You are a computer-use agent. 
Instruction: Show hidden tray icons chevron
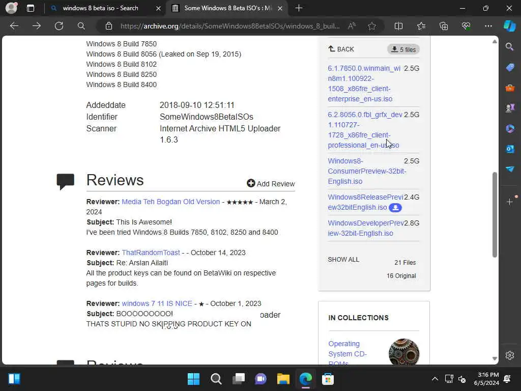click(435, 379)
